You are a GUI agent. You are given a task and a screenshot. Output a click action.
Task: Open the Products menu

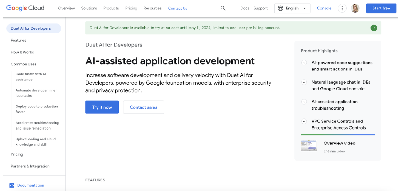click(x=111, y=8)
